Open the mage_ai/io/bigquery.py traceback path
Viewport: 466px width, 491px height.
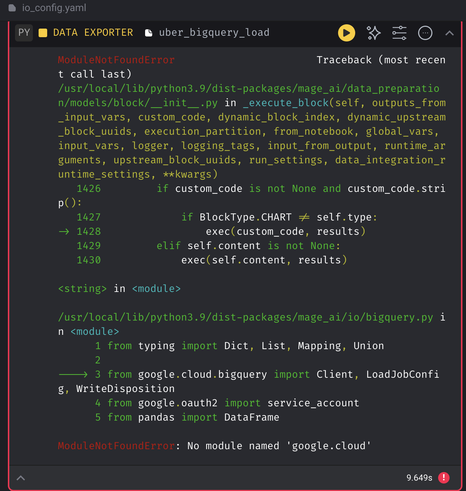pos(246,317)
